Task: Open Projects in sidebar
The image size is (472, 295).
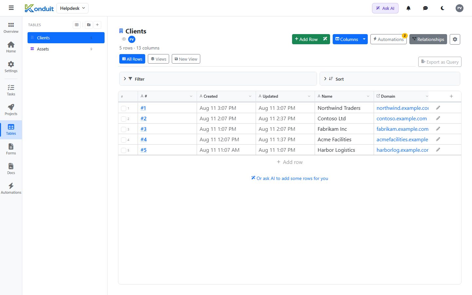Action: 11,110
